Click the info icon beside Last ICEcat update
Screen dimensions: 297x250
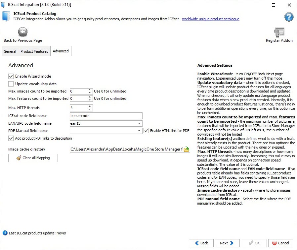pos(5,233)
